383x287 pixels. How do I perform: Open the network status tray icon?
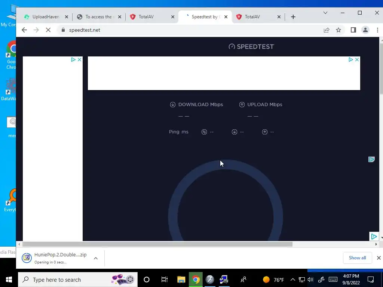(302, 280)
